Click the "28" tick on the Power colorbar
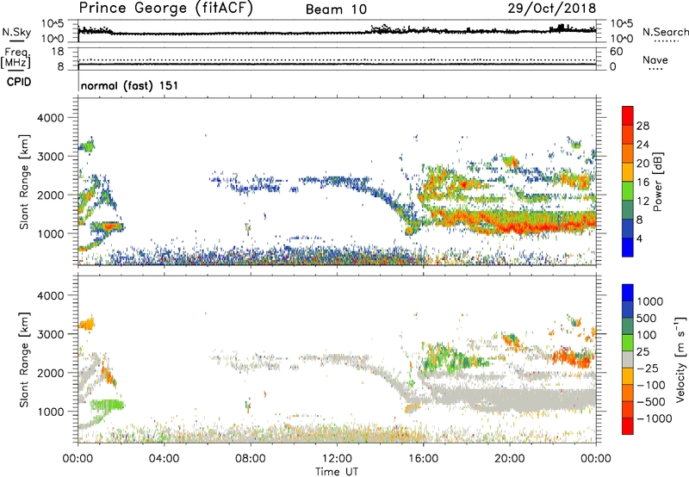689x477 pixels. (642, 126)
